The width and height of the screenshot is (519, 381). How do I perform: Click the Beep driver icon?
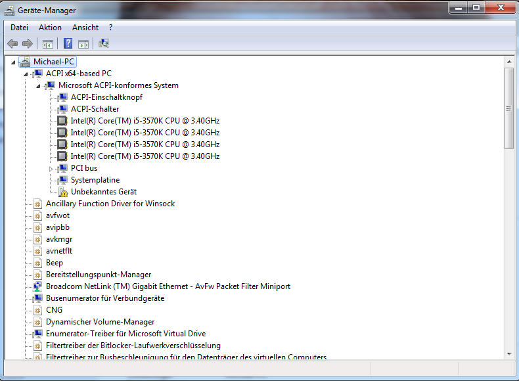point(37,263)
